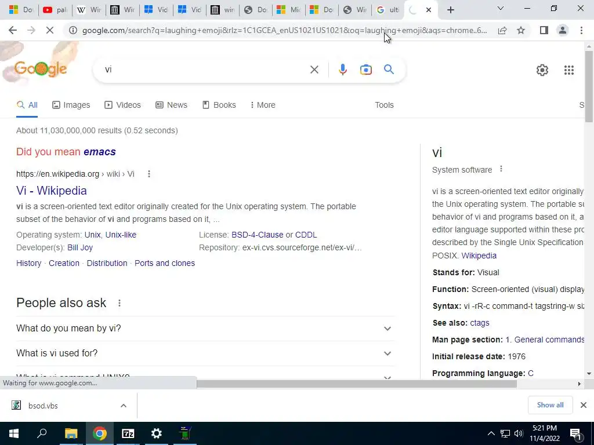This screenshot has width=594, height=445.
Task: Click the search input field
Action: click(x=205, y=70)
